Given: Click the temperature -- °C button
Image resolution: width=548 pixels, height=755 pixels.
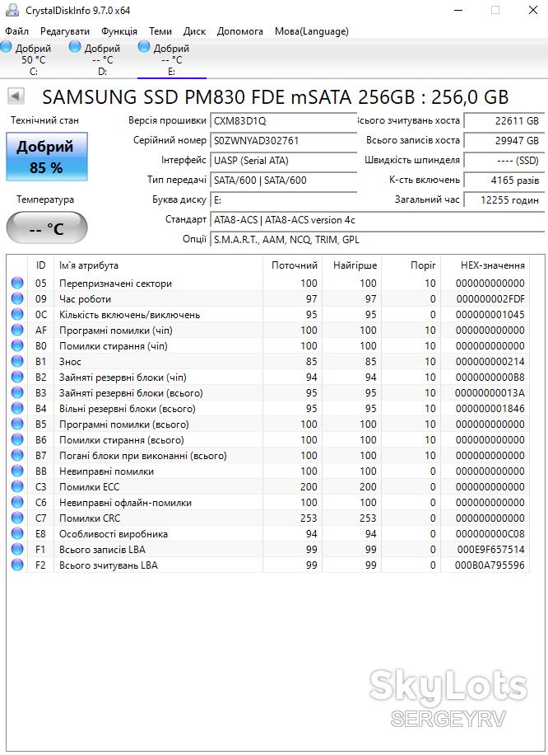Looking at the screenshot, I should pyautogui.click(x=47, y=227).
